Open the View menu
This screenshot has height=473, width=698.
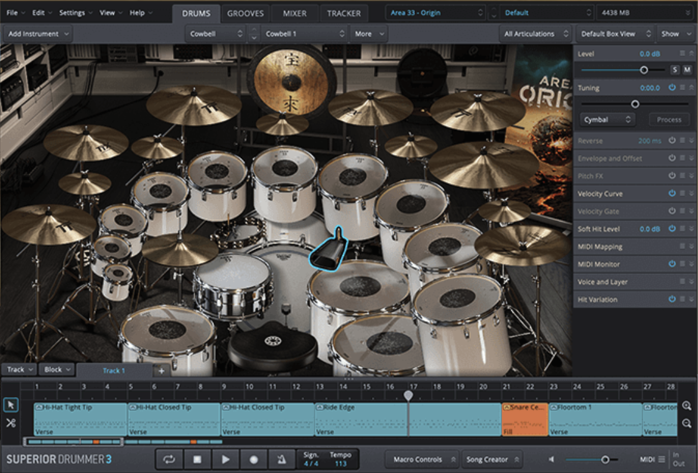(111, 13)
